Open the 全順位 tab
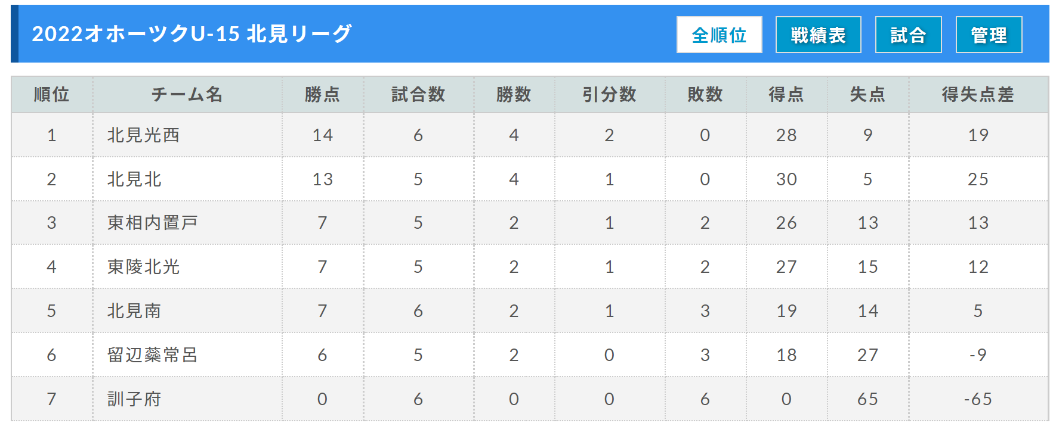The width and height of the screenshot is (1056, 426). coord(719,35)
